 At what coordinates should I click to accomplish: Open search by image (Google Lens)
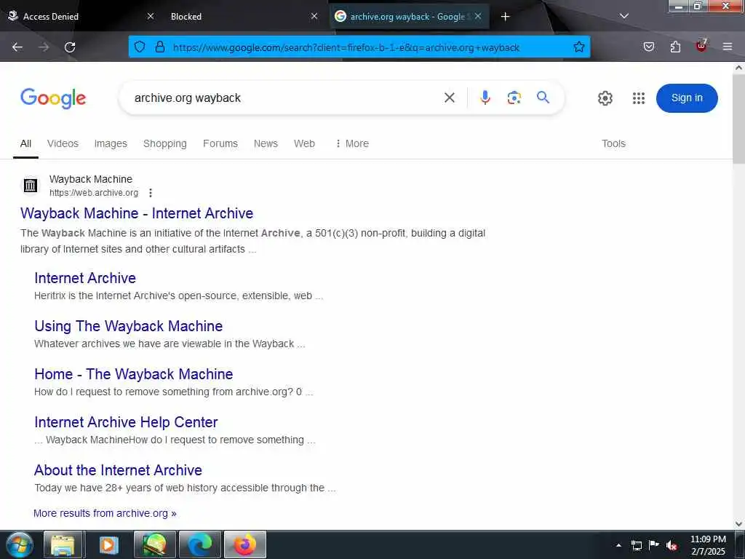[514, 98]
